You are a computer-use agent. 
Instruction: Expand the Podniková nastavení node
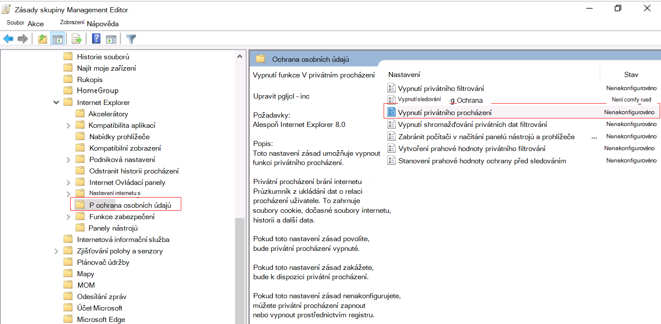click(x=68, y=159)
